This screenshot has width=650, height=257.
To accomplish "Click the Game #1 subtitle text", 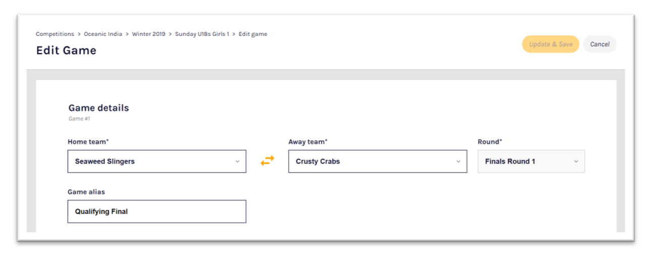I will [79, 119].
